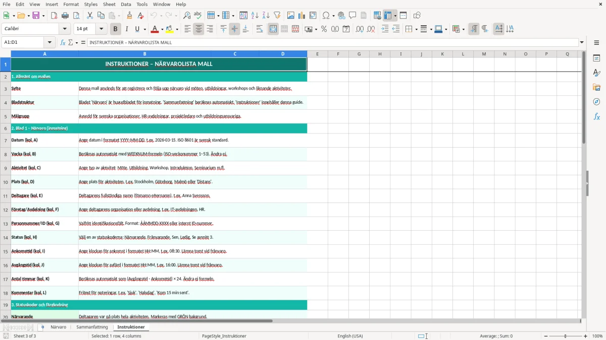Click zoom level 100%
The width and height of the screenshot is (606, 340).
coord(597,336)
